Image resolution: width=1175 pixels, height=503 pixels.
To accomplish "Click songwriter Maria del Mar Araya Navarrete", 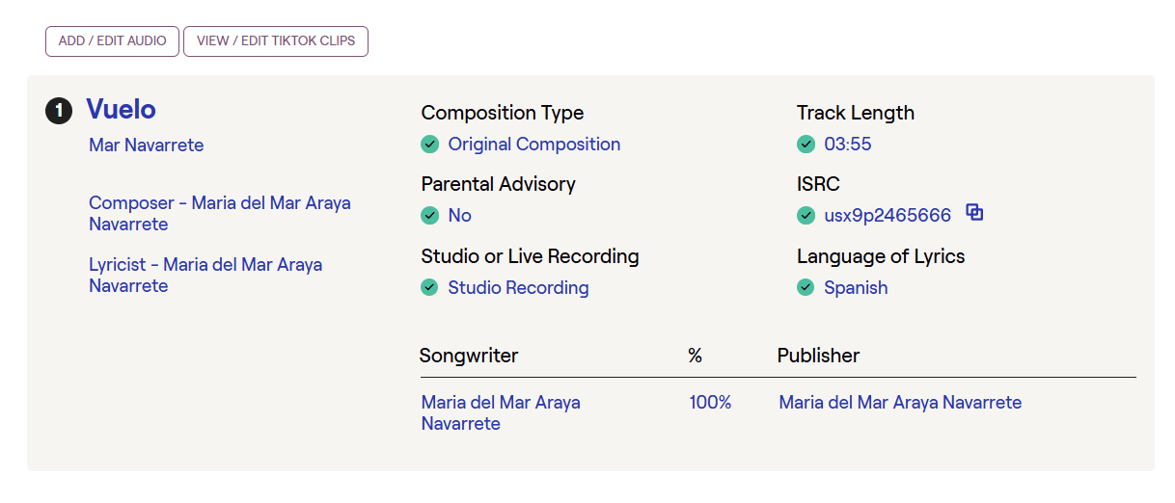I will click(x=501, y=412).
